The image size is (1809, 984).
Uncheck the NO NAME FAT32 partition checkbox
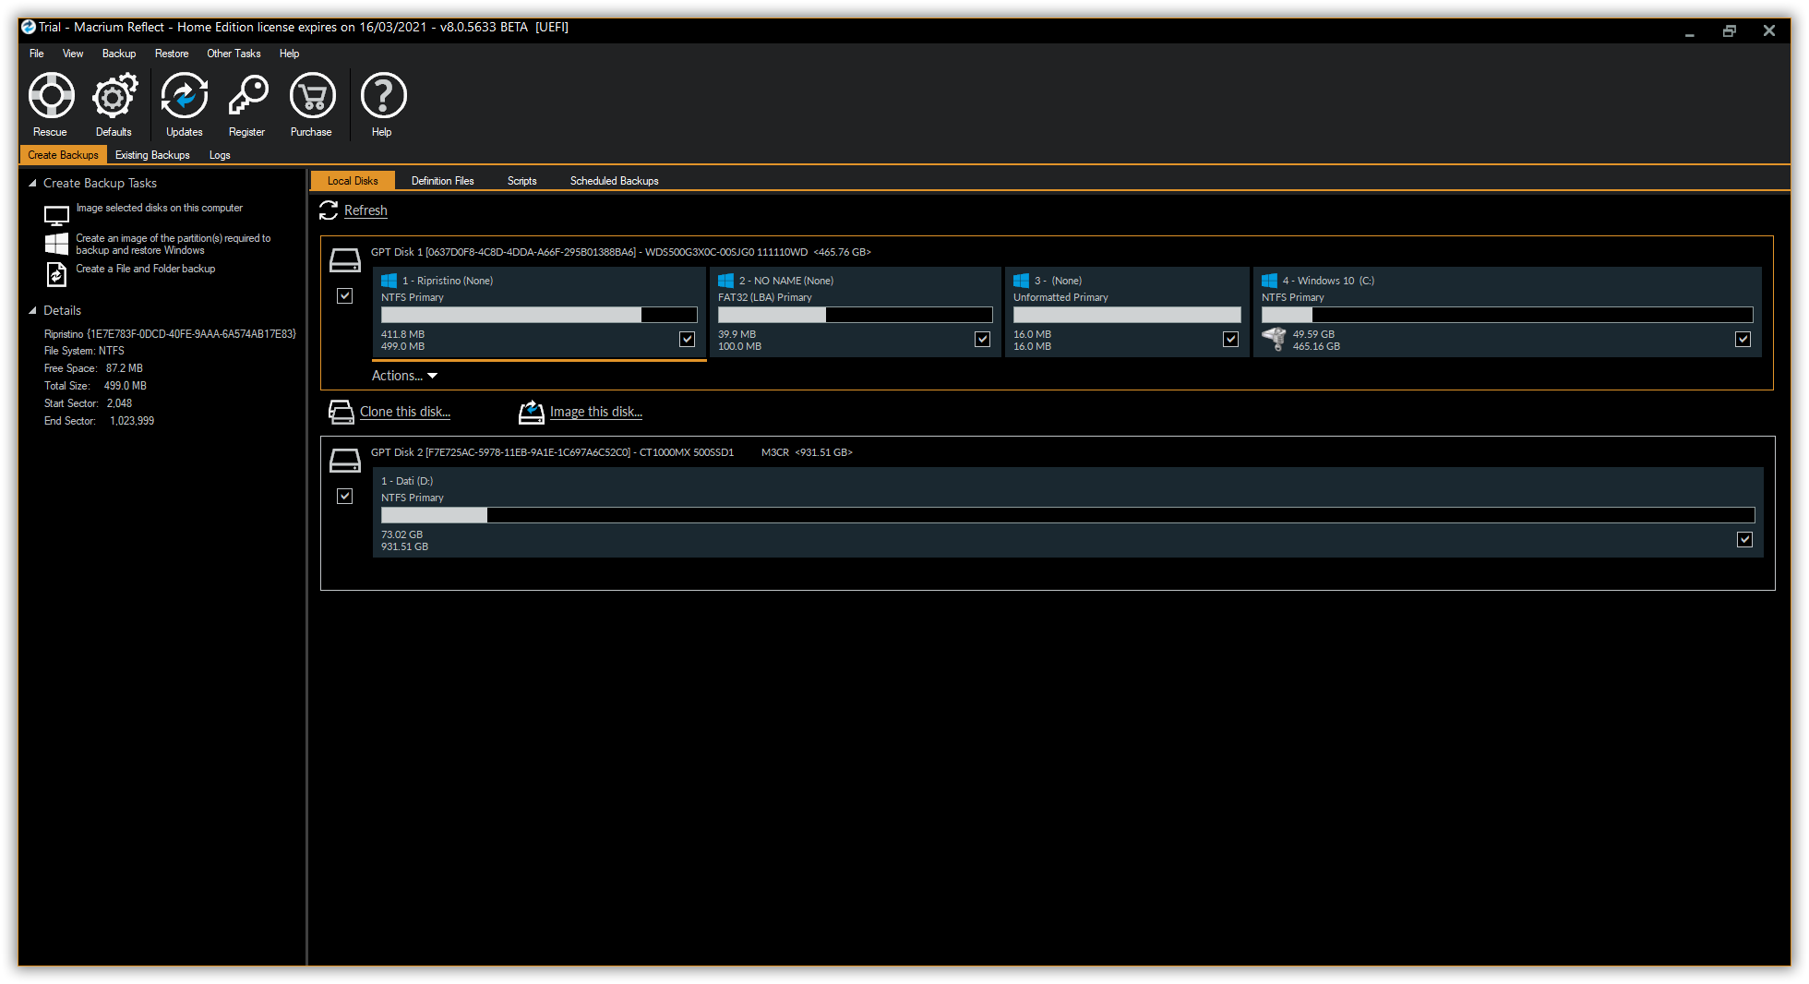point(983,340)
